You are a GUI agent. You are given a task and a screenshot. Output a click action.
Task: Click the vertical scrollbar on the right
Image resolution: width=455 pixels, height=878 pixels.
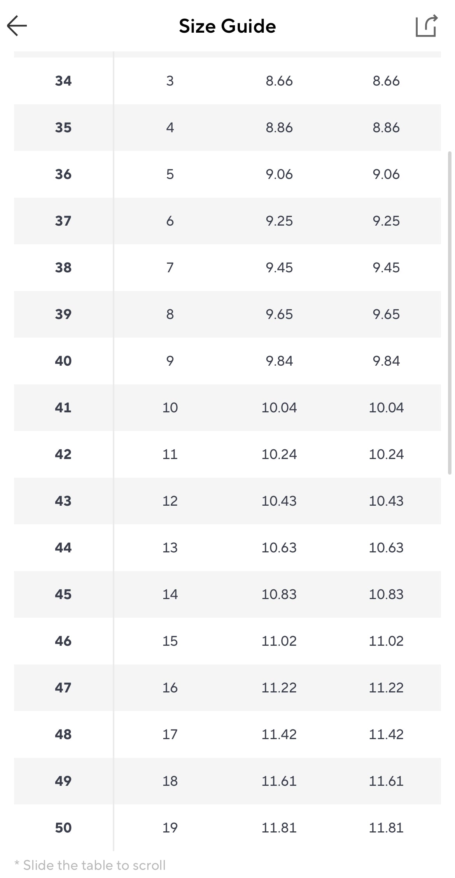(x=450, y=313)
